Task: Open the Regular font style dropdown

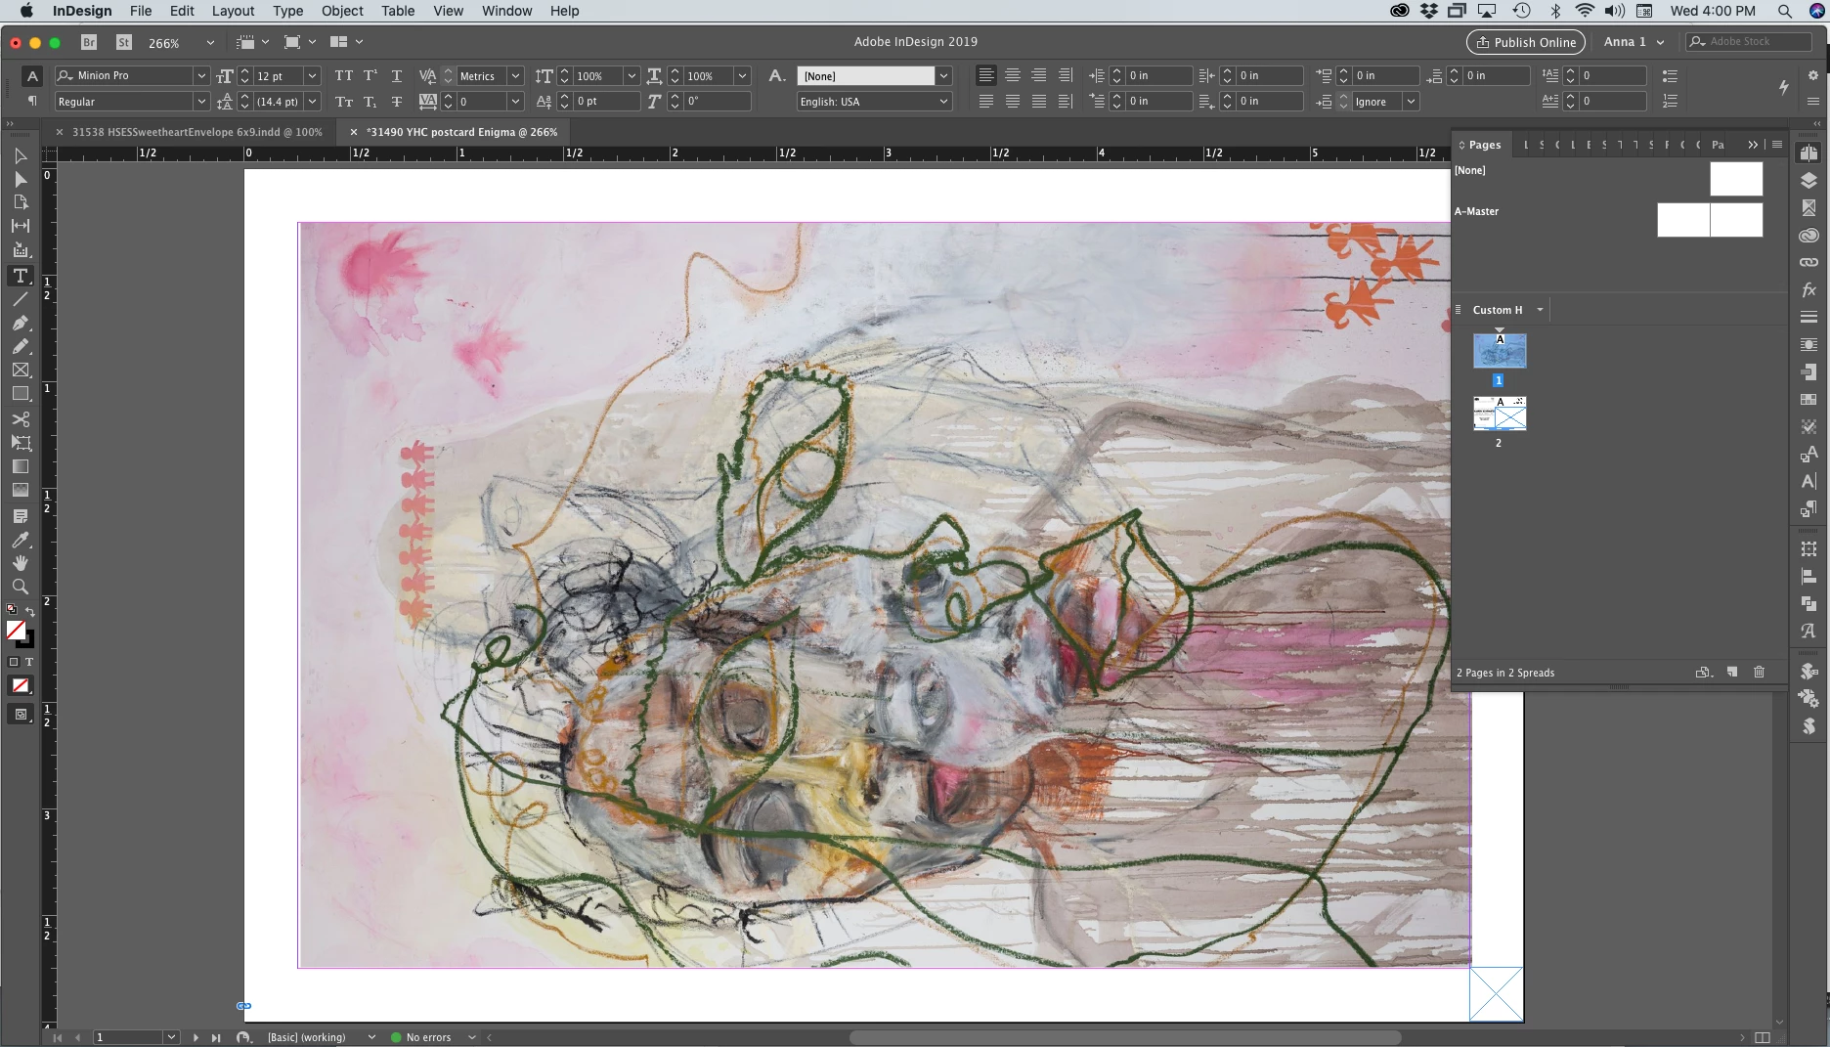Action: coord(200,102)
